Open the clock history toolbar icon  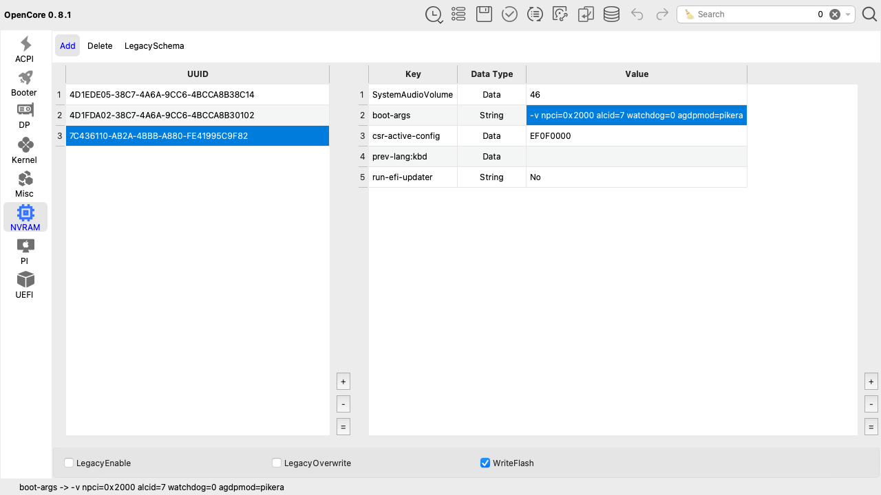[x=434, y=14]
